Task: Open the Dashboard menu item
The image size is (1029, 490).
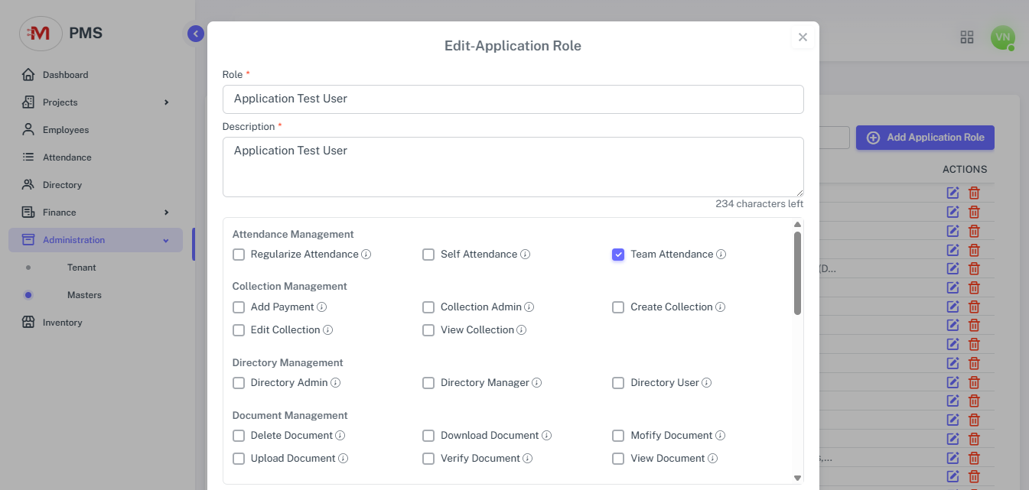Action: (65, 75)
